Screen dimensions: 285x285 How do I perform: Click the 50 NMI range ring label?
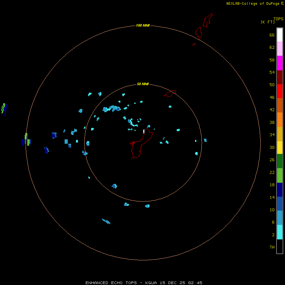coord(143,84)
